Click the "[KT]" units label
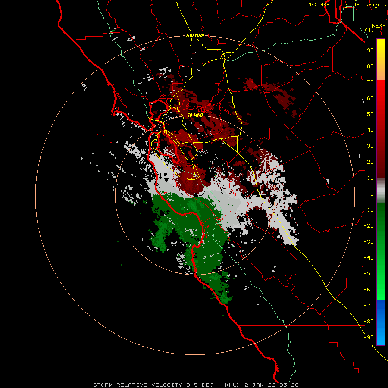Screen dimensions: 388x388 click(x=368, y=30)
